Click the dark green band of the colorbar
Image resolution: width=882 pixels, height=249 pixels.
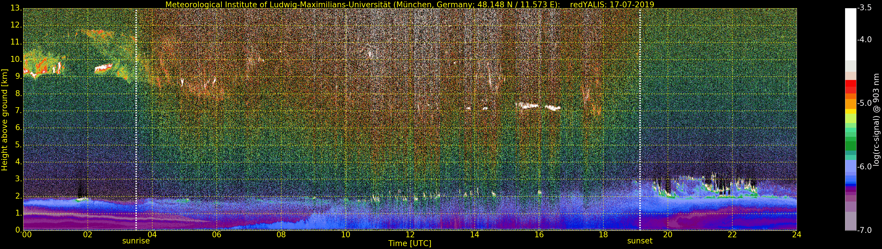click(x=851, y=146)
